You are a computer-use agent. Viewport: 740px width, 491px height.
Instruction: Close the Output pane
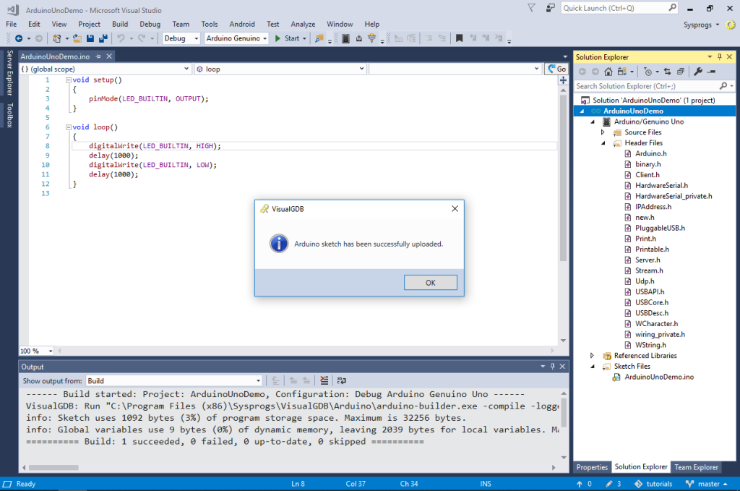click(x=562, y=367)
